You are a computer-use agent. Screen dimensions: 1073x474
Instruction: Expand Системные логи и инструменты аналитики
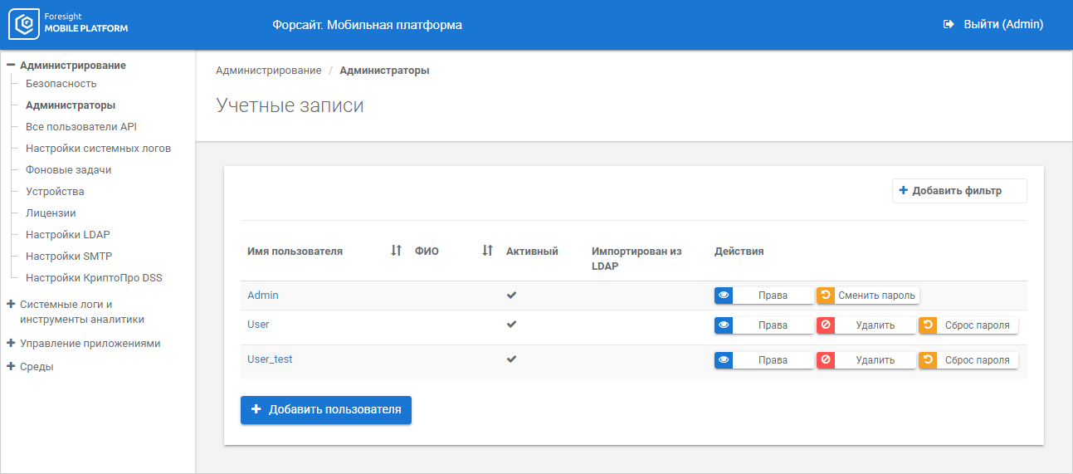(12, 305)
